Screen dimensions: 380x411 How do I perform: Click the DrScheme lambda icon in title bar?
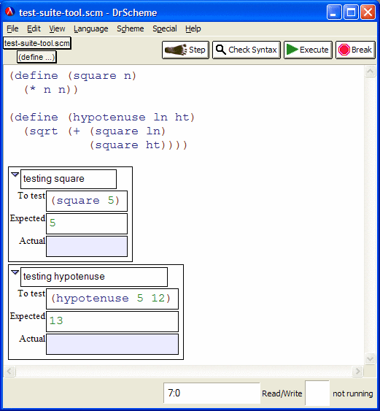click(x=9, y=12)
